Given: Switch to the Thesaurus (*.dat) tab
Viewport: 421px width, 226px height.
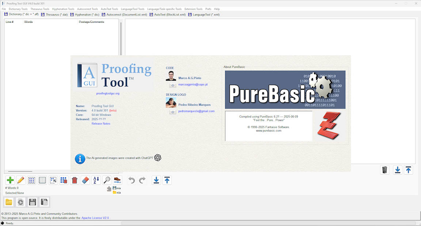Looking at the screenshot, I should tap(54, 15).
